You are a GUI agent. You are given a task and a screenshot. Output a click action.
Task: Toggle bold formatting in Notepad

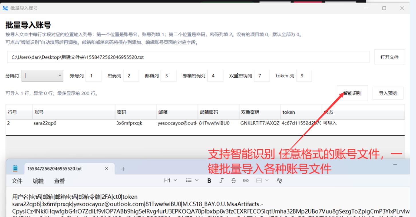(x=209, y=180)
